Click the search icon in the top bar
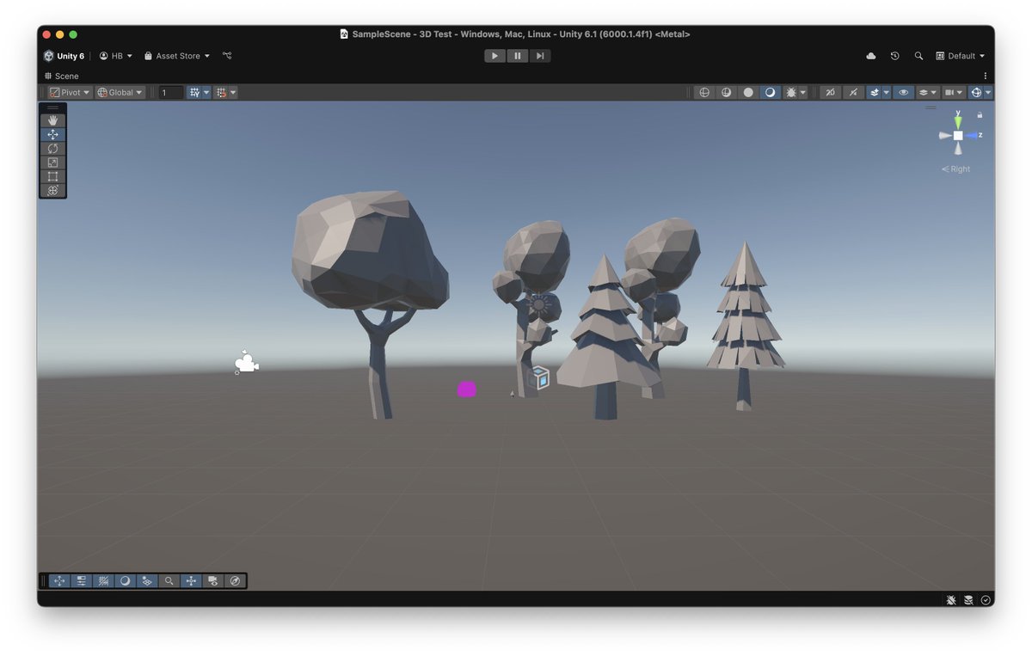The image size is (1032, 656). click(x=918, y=55)
